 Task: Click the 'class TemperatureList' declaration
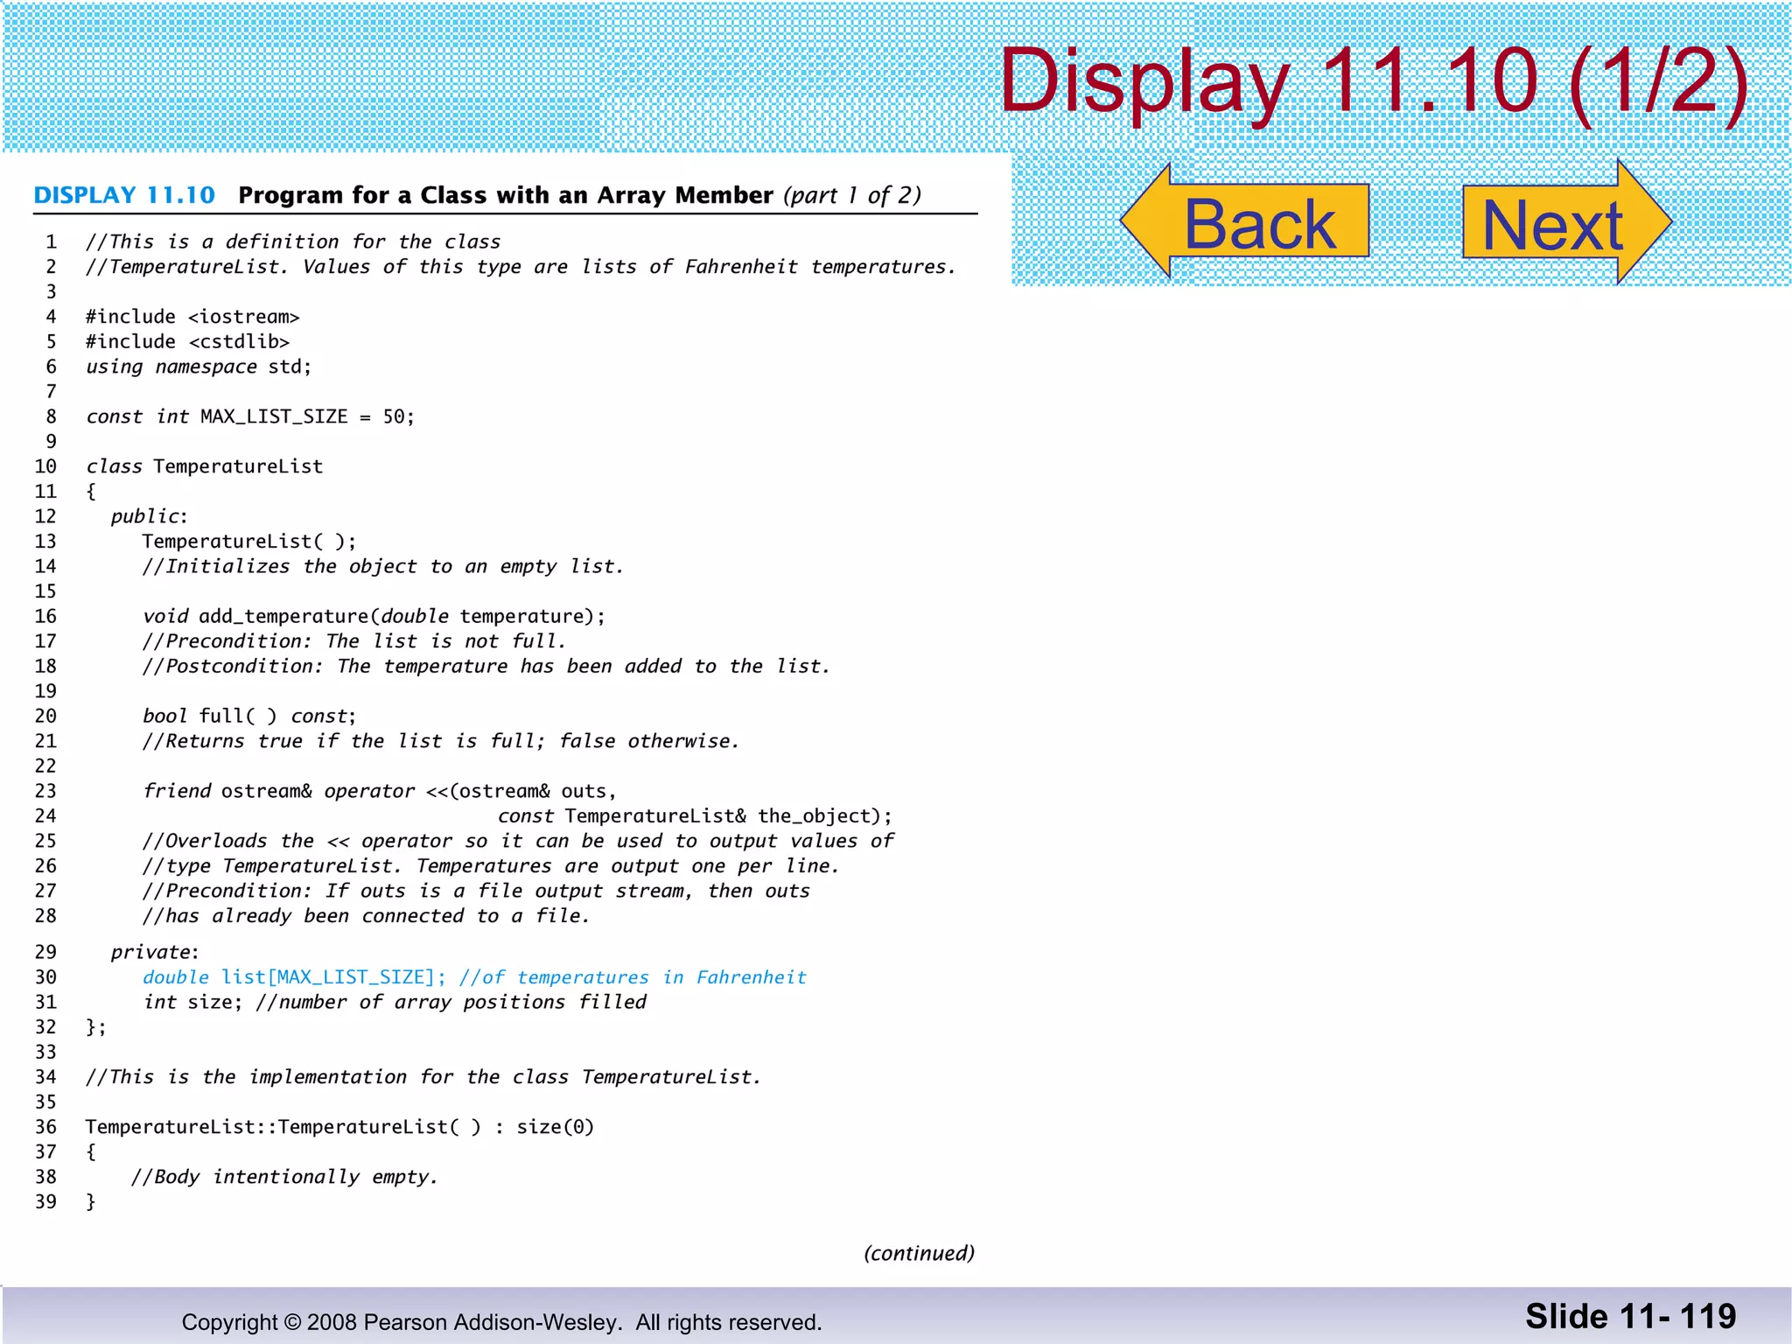[x=204, y=466]
